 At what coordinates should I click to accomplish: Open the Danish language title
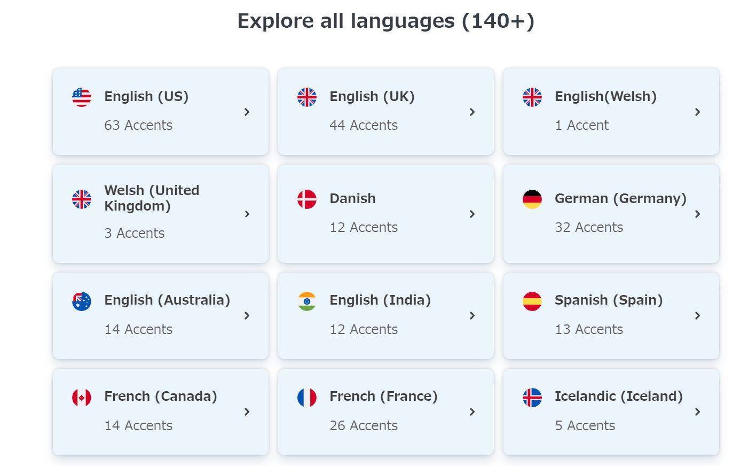pyautogui.click(x=352, y=198)
